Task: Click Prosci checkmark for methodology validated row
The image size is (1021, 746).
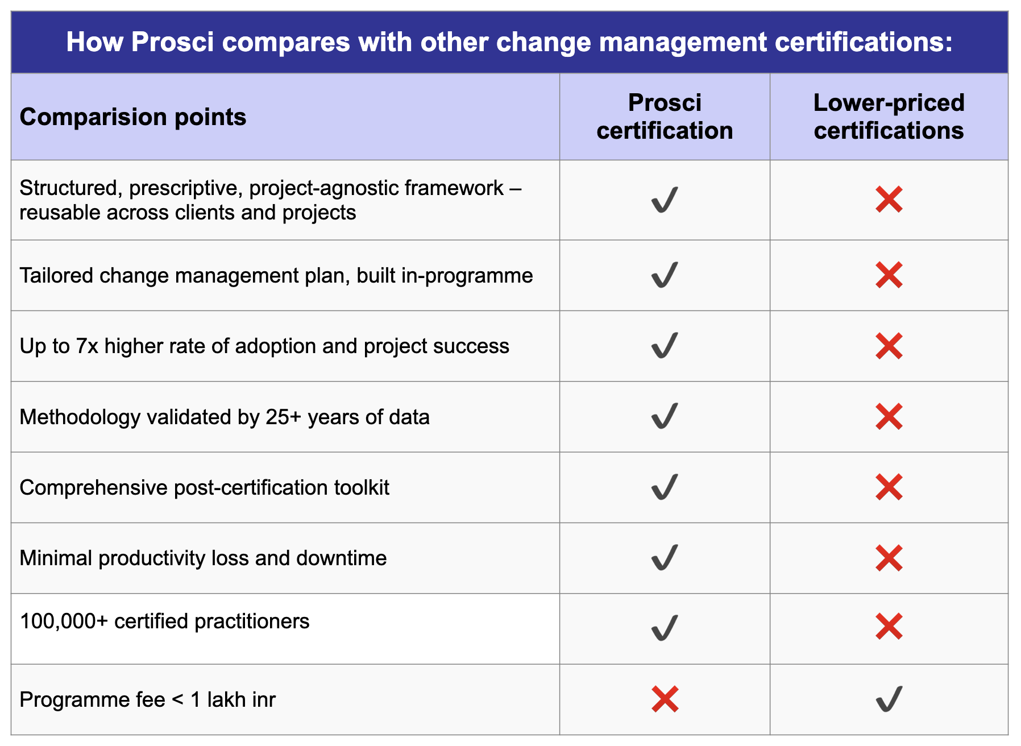Action: pyautogui.click(x=664, y=417)
